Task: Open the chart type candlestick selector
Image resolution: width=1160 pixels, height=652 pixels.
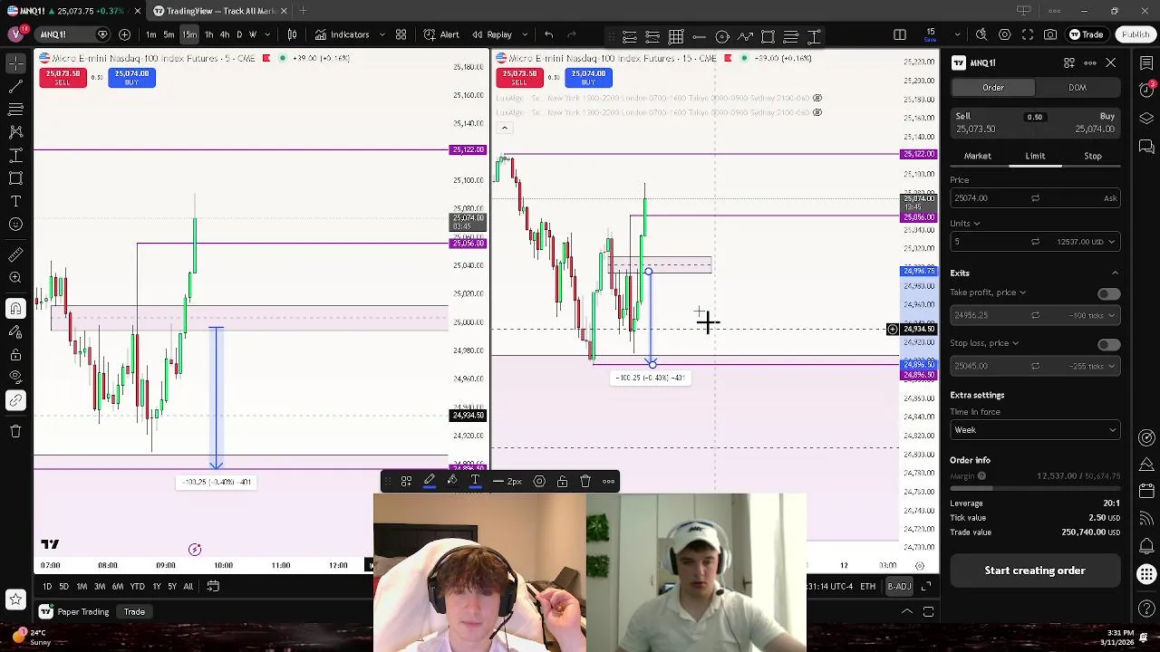Action: click(x=292, y=34)
